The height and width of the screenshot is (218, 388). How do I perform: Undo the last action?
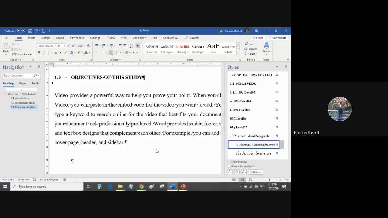pos(36,31)
